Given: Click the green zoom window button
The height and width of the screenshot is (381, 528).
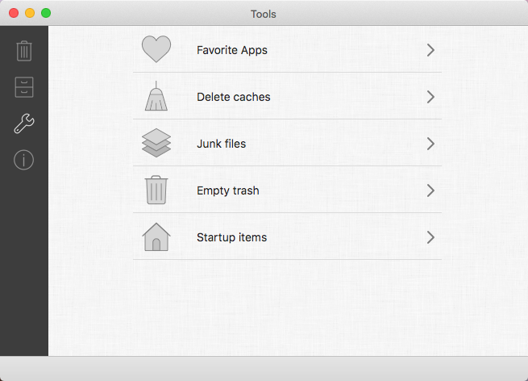Looking at the screenshot, I should tap(46, 13).
